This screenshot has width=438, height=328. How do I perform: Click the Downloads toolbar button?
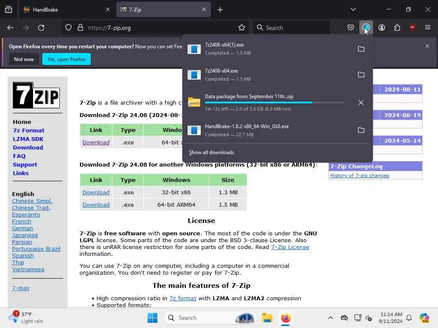pyautogui.click(x=366, y=27)
